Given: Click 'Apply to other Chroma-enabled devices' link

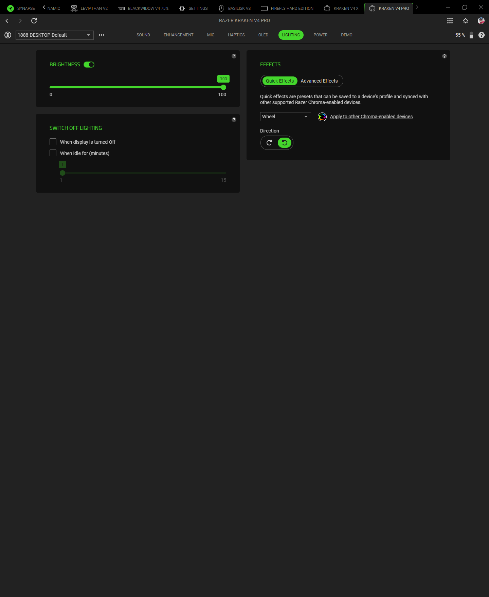Looking at the screenshot, I should [x=372, y=117].
